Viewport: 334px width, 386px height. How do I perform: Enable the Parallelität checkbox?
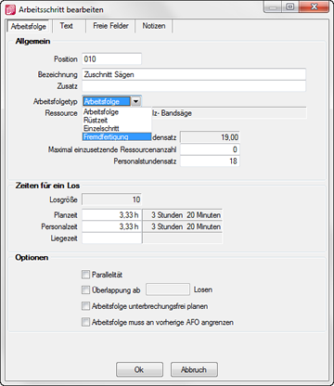click(x=85, y=275)
